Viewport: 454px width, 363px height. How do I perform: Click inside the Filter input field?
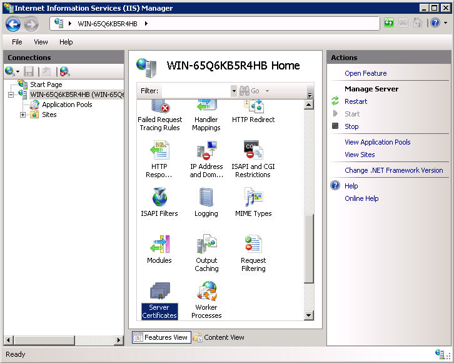(x=196, y=91)
